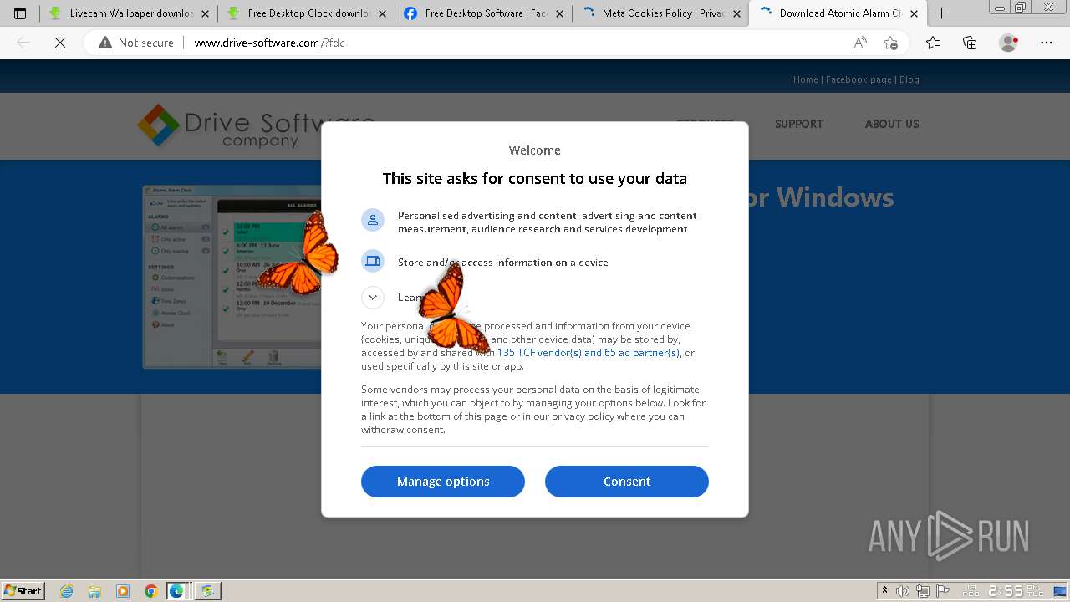Close the Meta Cookies Policy tab
The height and width of the screenshot is (602, 1070).
pos(736,13)
